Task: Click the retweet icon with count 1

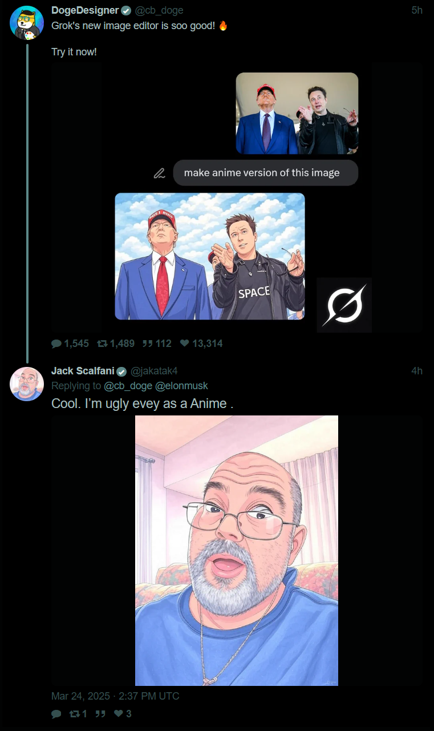Action: 74,714
